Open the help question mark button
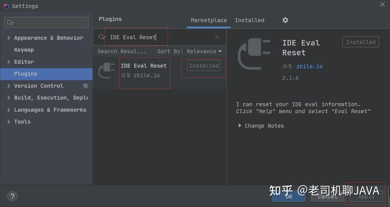This screenshot has width=390, height=207. point(12,196)
